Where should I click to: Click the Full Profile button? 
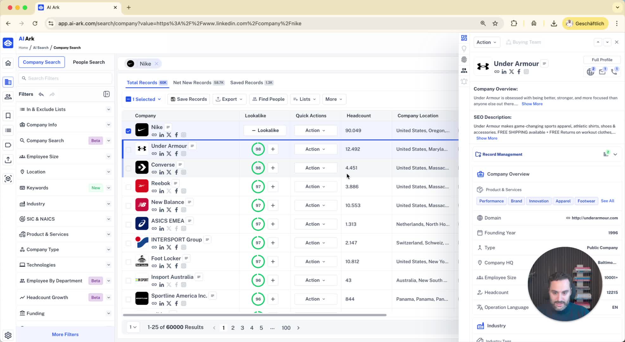coord(602,60)
